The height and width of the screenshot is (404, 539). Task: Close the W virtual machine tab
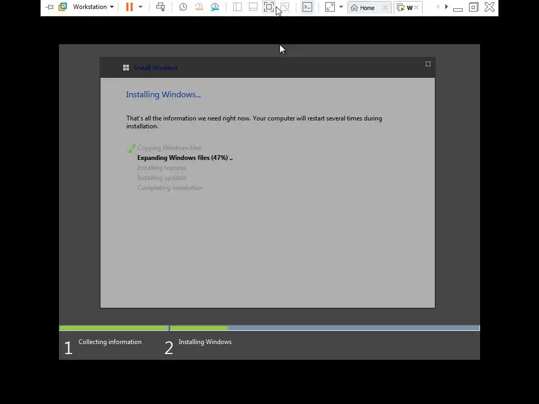pos(417,7)
